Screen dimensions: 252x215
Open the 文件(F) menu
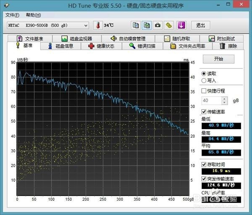tap(12, 15)
